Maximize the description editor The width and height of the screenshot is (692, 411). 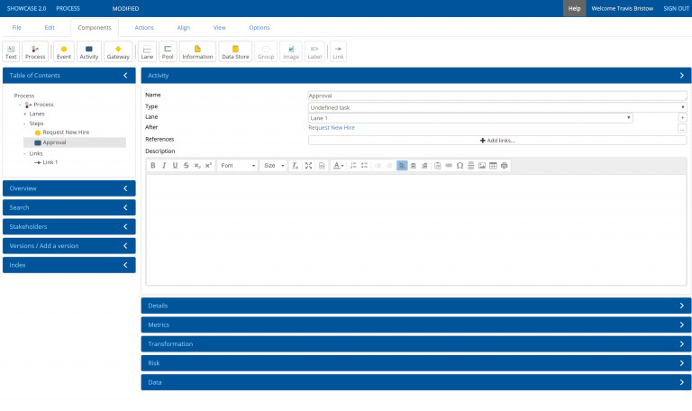tap(308, 166)
